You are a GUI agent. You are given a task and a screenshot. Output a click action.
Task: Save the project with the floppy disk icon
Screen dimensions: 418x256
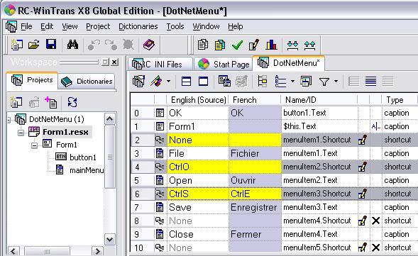coord(51,45)
